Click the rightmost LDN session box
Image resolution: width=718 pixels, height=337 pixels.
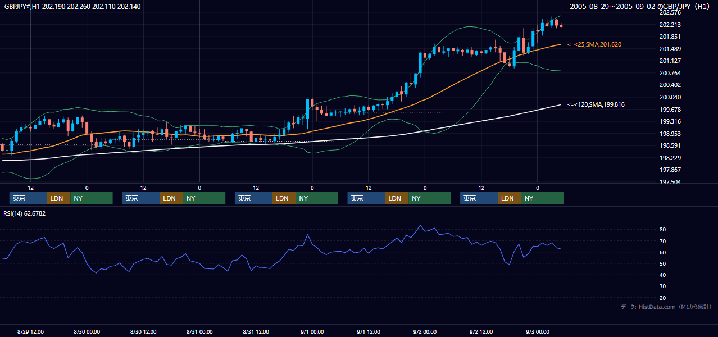tap(509, 198)
